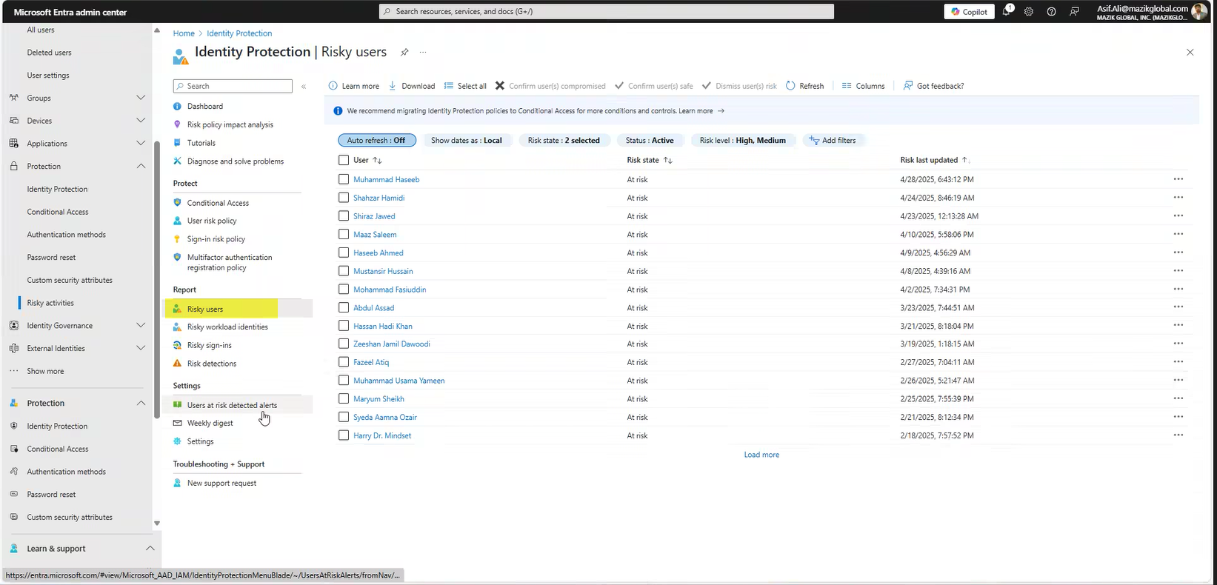Select the Maryum Sheikh checkbox
1217x585 pixels.
point(344,398)
